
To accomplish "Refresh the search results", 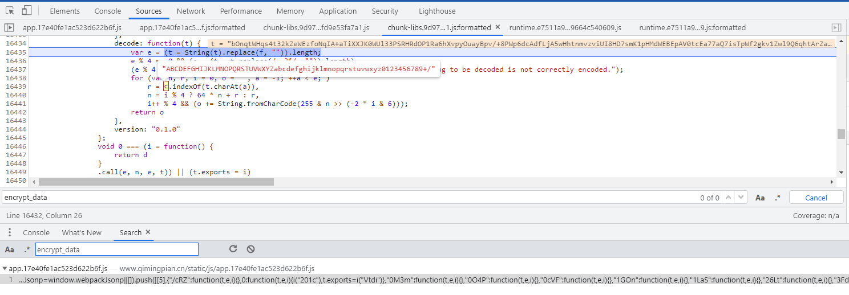I will [x=233, y=249].
